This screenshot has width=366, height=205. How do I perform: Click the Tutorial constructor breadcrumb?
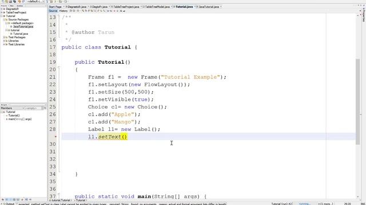[x=81, y=200]
